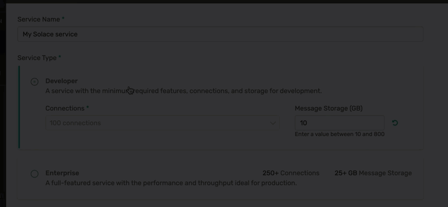Click the Enterprise full-featured service description

(x=171, y=183)
